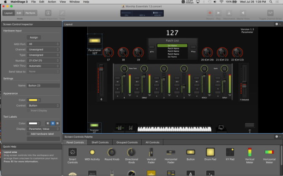
Task: Open the Control Button dropdown
Action: pyautogui.click(x=43, y=105)
